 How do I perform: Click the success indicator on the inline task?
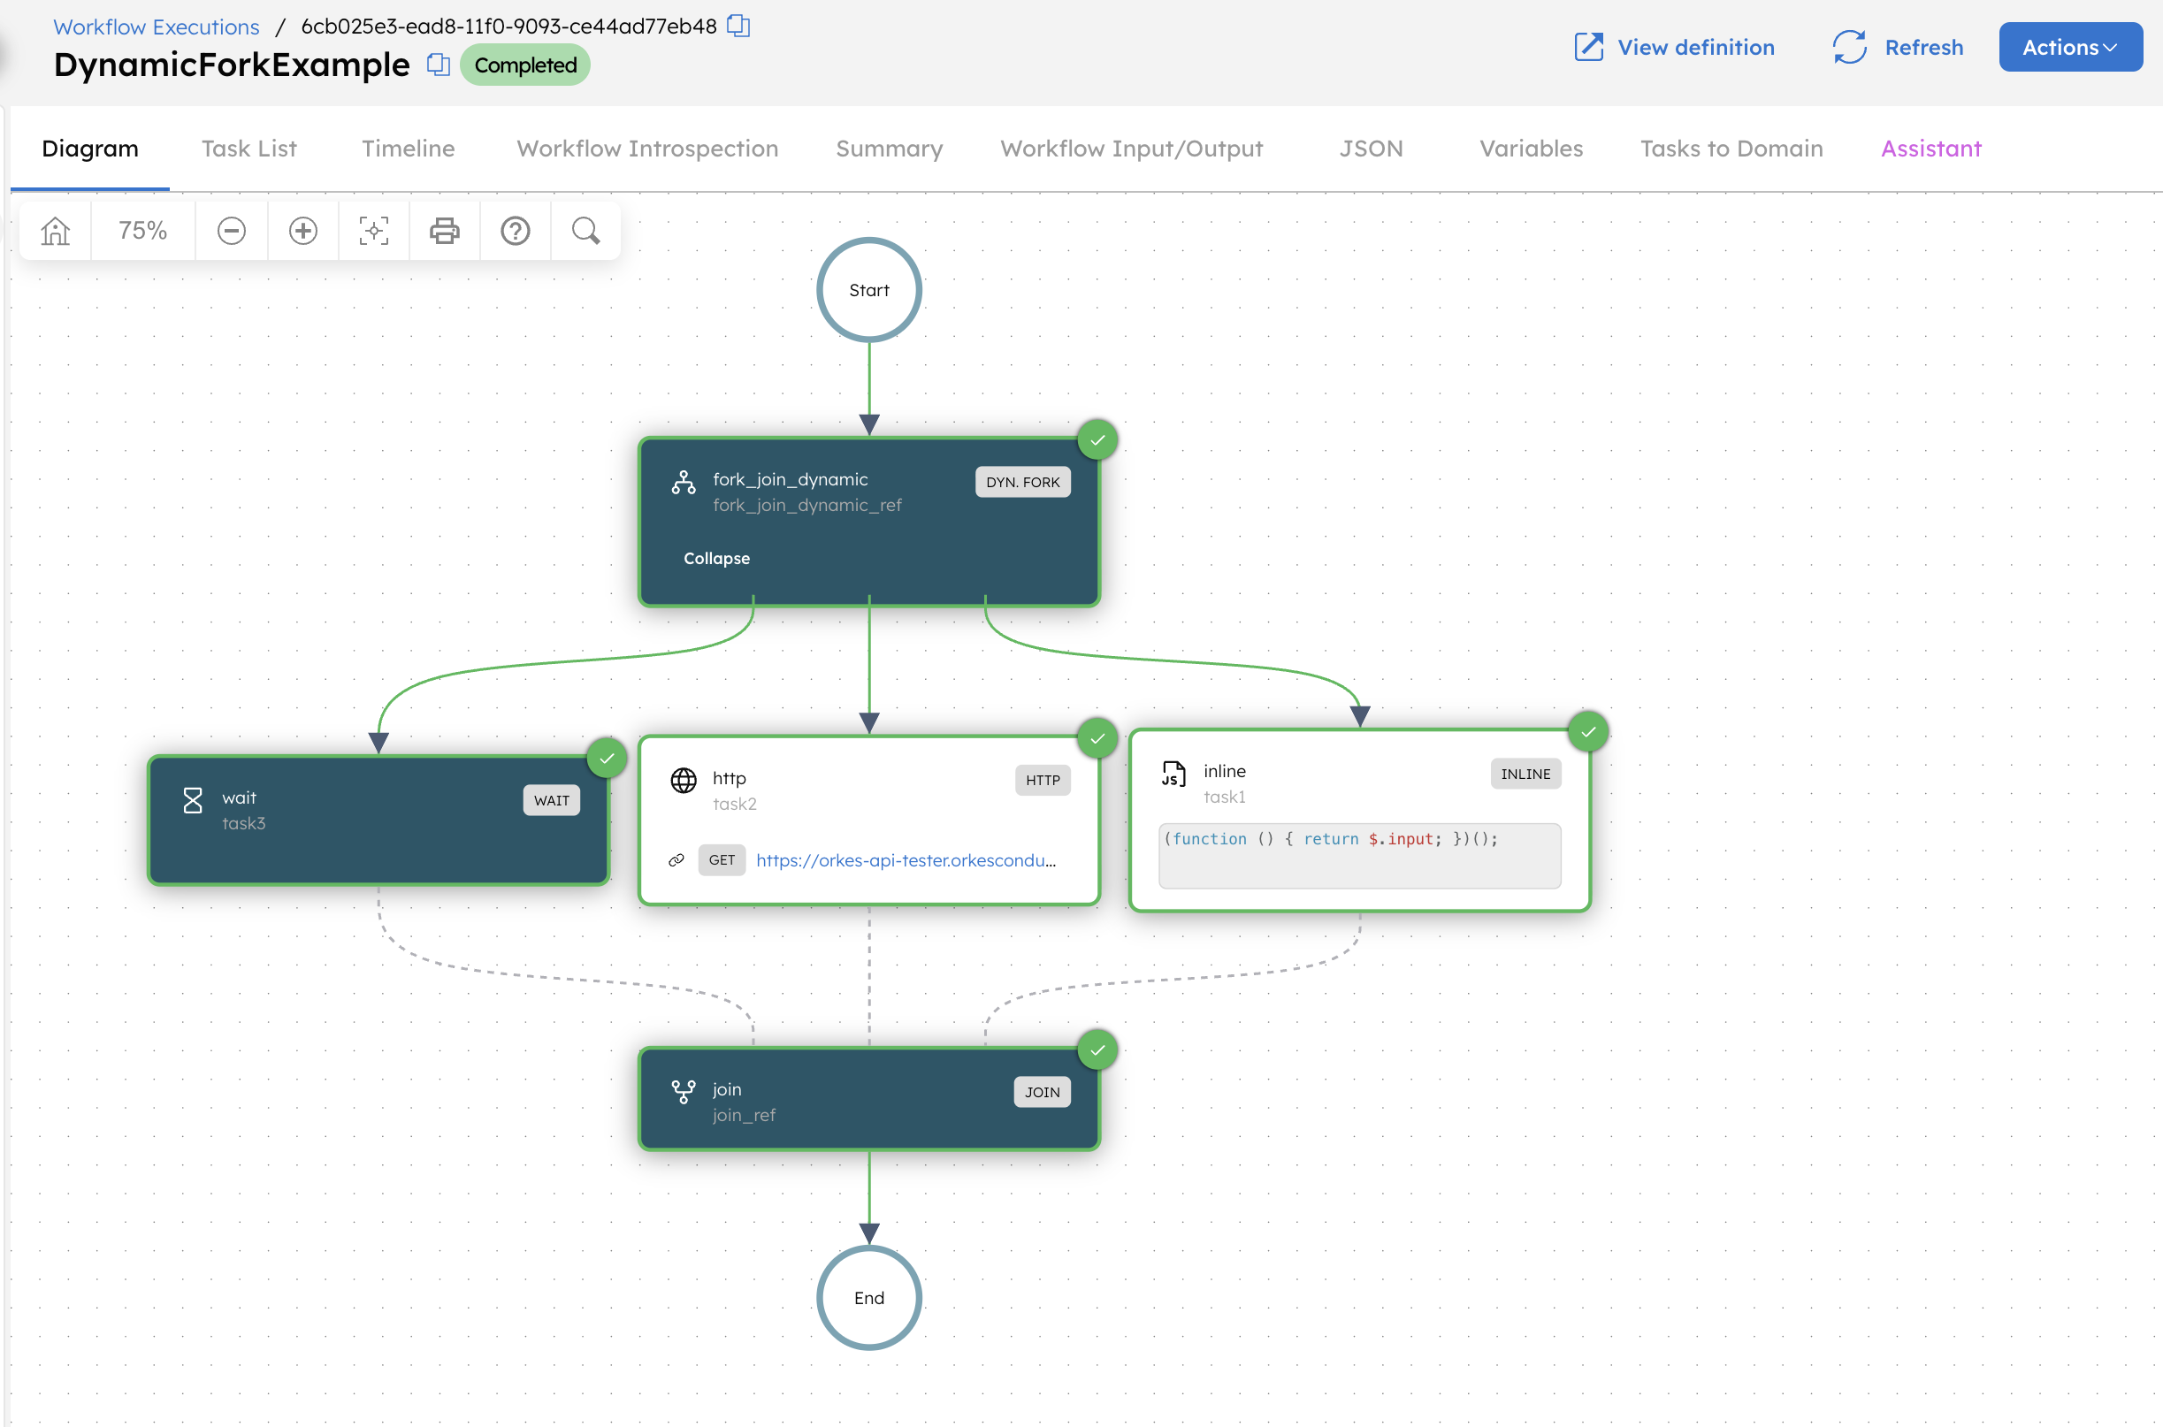[x=1589, y=732]
